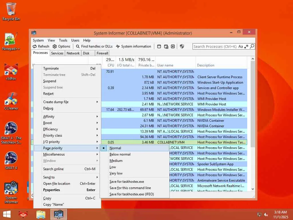Open SWAT 4 The Stetchkov desktop shortcut
The height and width of the screenshot is (220, 293).
[11, 133]
